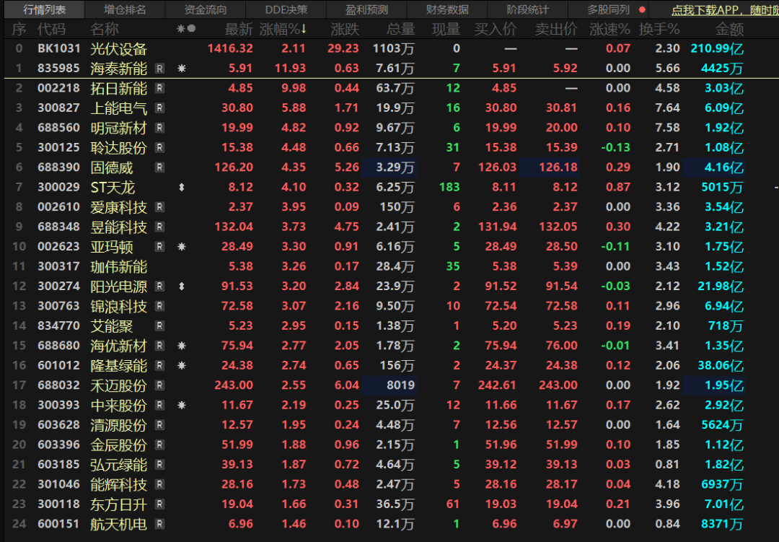The width and height of the screenshot is (779, 542).
Task: Click the R badge next to 阳光电源
Action: (x=159, y=287)
